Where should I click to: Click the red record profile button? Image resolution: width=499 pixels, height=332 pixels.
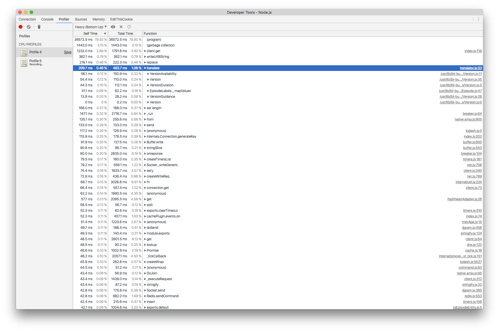coord(21,27)
